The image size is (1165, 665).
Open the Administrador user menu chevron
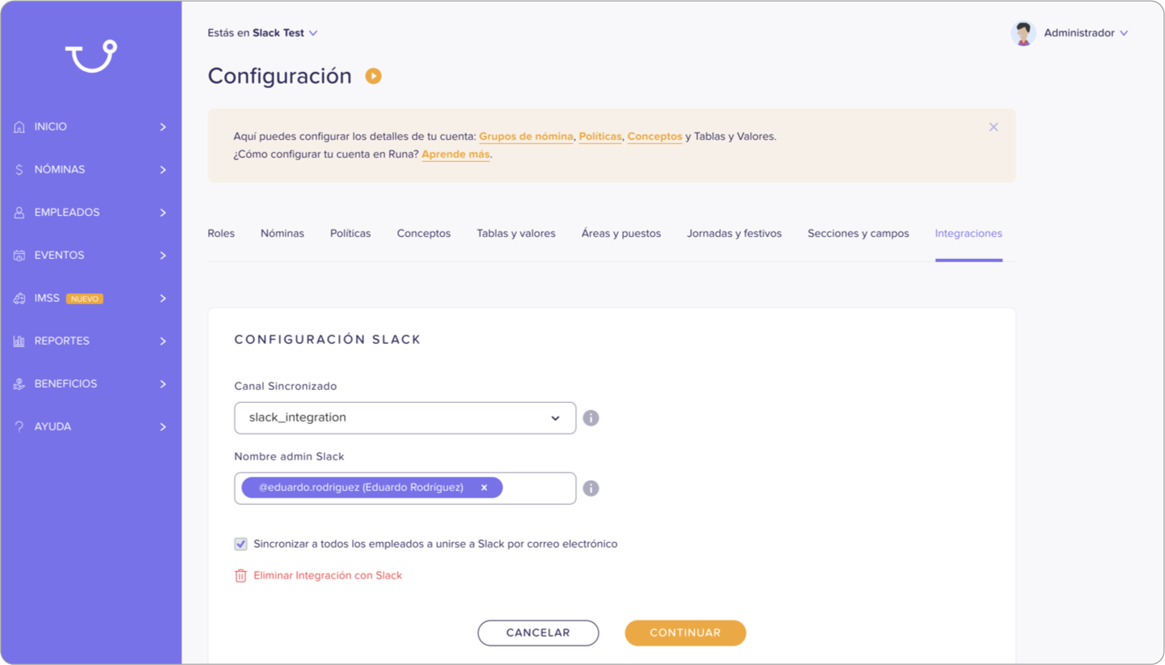[x=1124, y=33]
